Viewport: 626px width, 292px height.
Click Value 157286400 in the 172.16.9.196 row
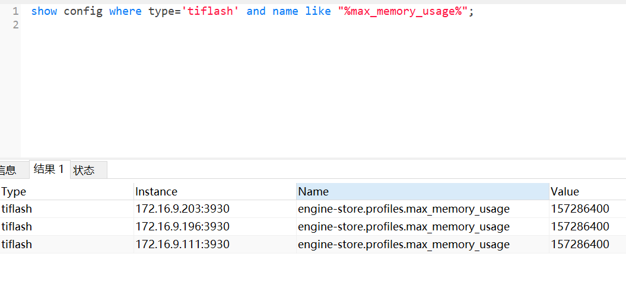click(580, 227)
